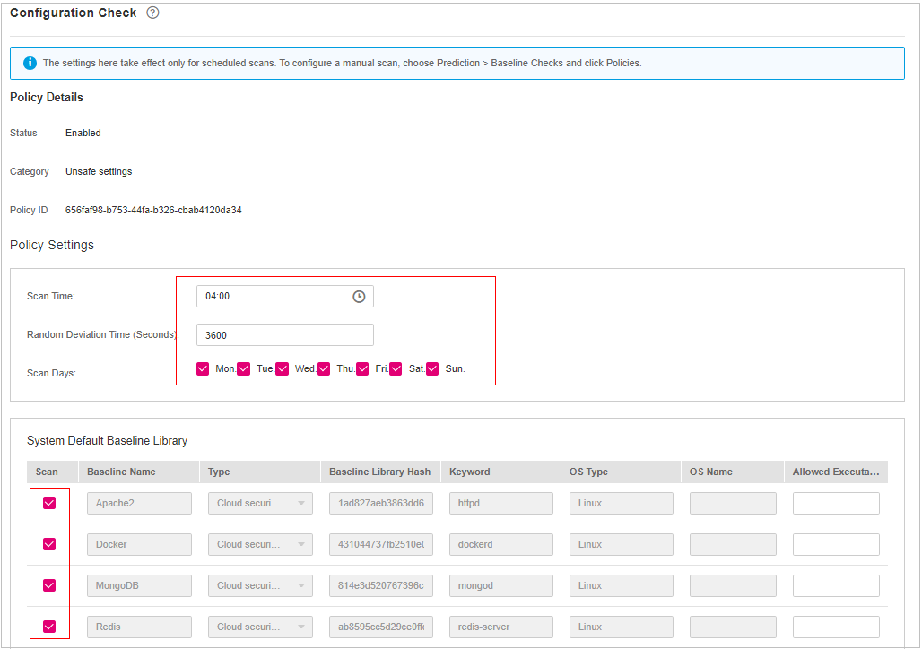Open the Type dropdown in the Apache2 row
Viewport: 922px width, 649px height.
click(x=260, y=503)
